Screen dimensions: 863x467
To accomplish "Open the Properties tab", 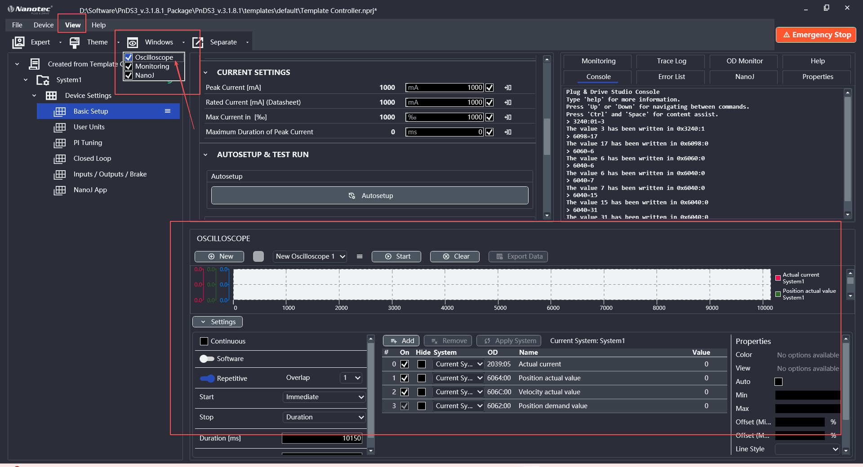I will click(818, 77).
